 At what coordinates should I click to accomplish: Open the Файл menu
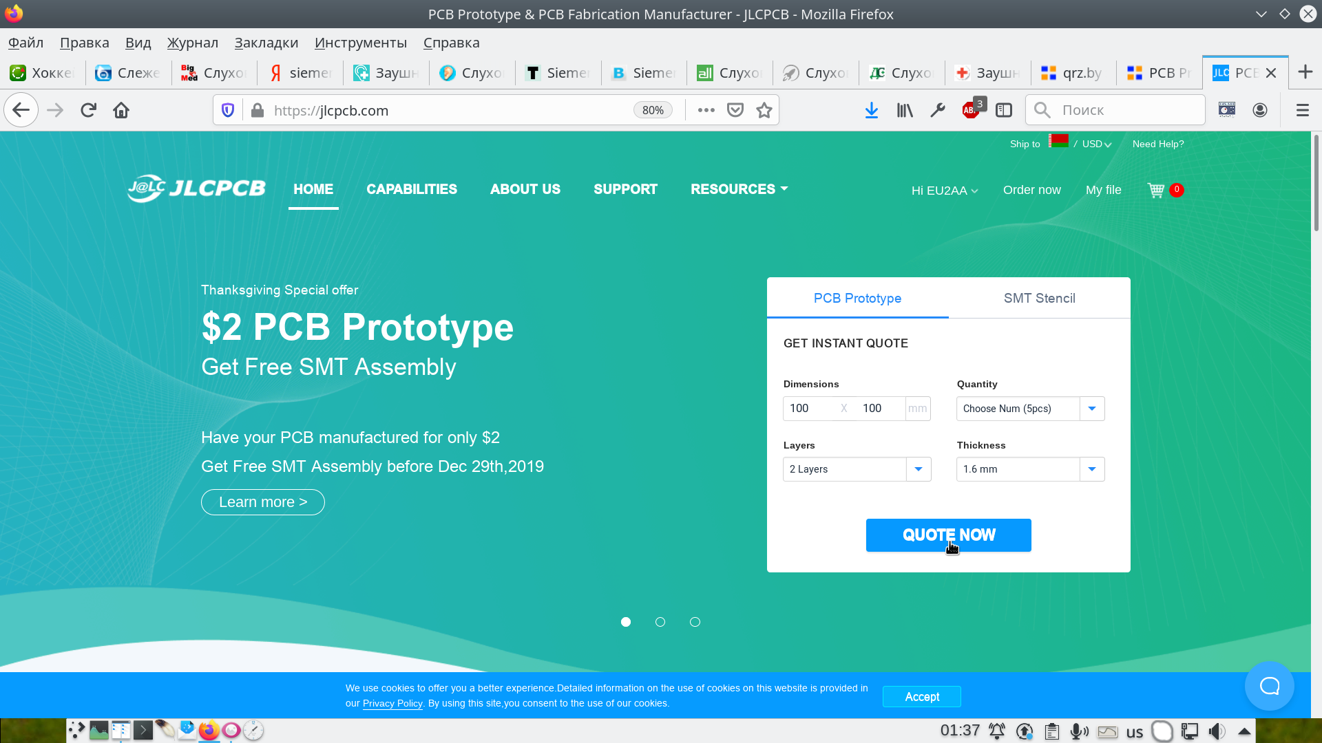pyautogui.click(x=26, y=43)
